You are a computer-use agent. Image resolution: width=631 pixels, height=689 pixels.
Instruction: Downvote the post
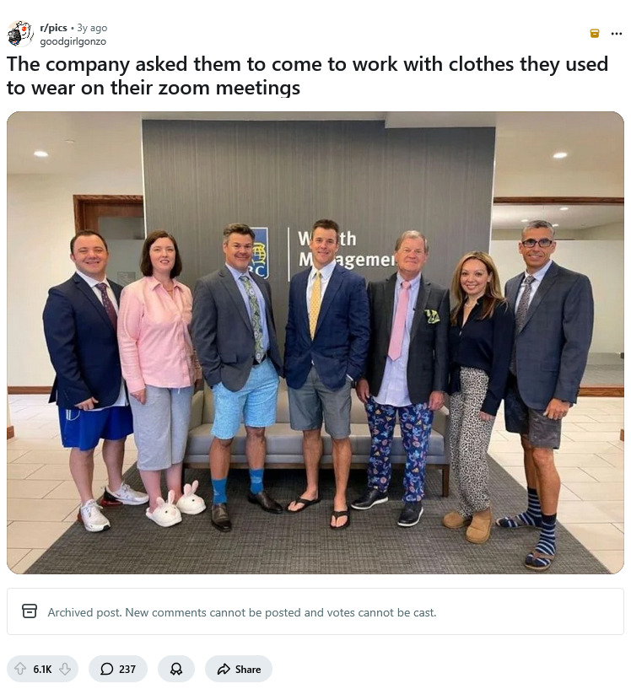tap(64, 669)
